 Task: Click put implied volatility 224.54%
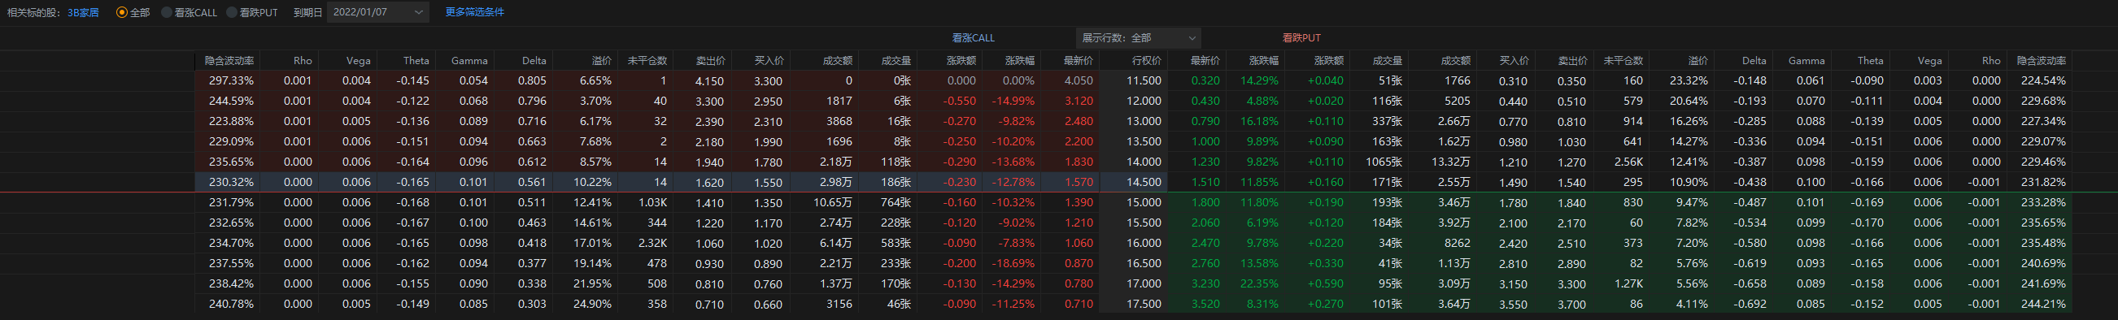point(2043,81)
